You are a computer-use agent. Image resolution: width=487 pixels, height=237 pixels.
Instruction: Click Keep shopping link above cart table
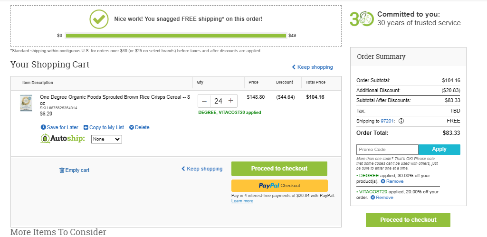313,67
